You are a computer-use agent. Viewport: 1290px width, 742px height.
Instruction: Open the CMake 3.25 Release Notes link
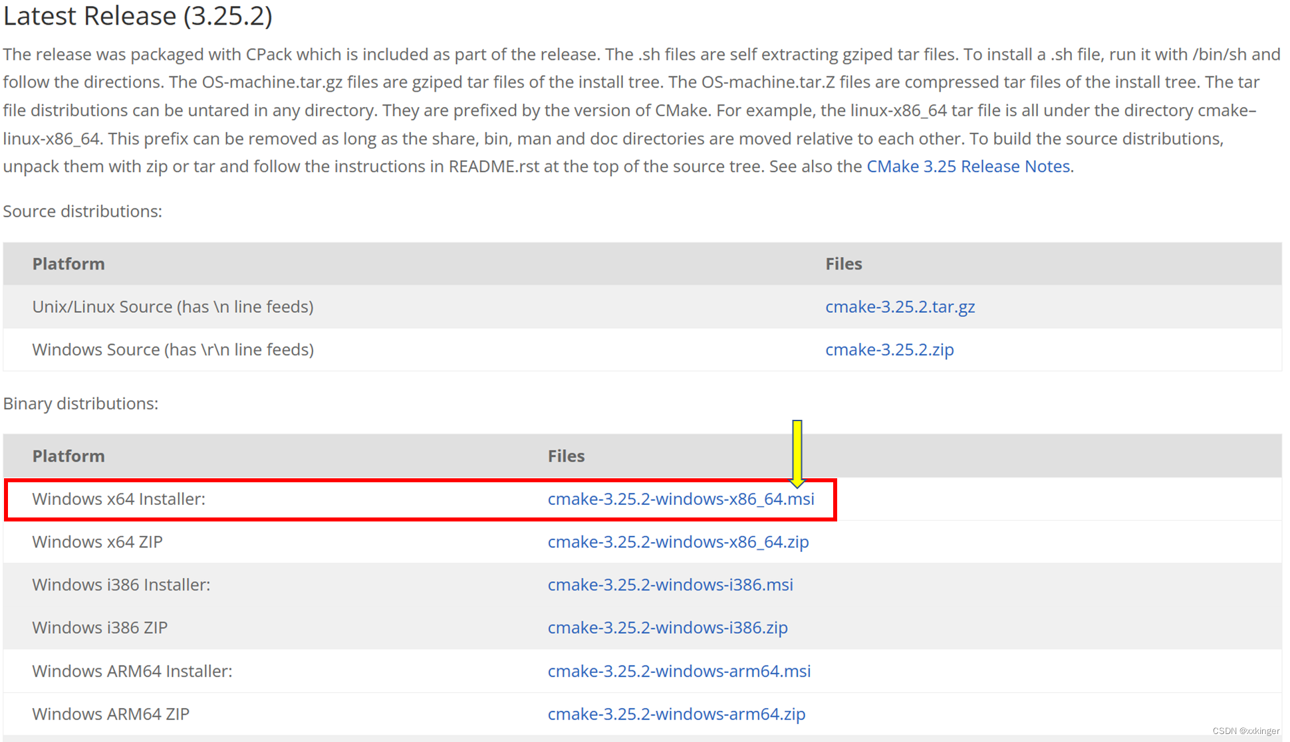pos(967,166)
